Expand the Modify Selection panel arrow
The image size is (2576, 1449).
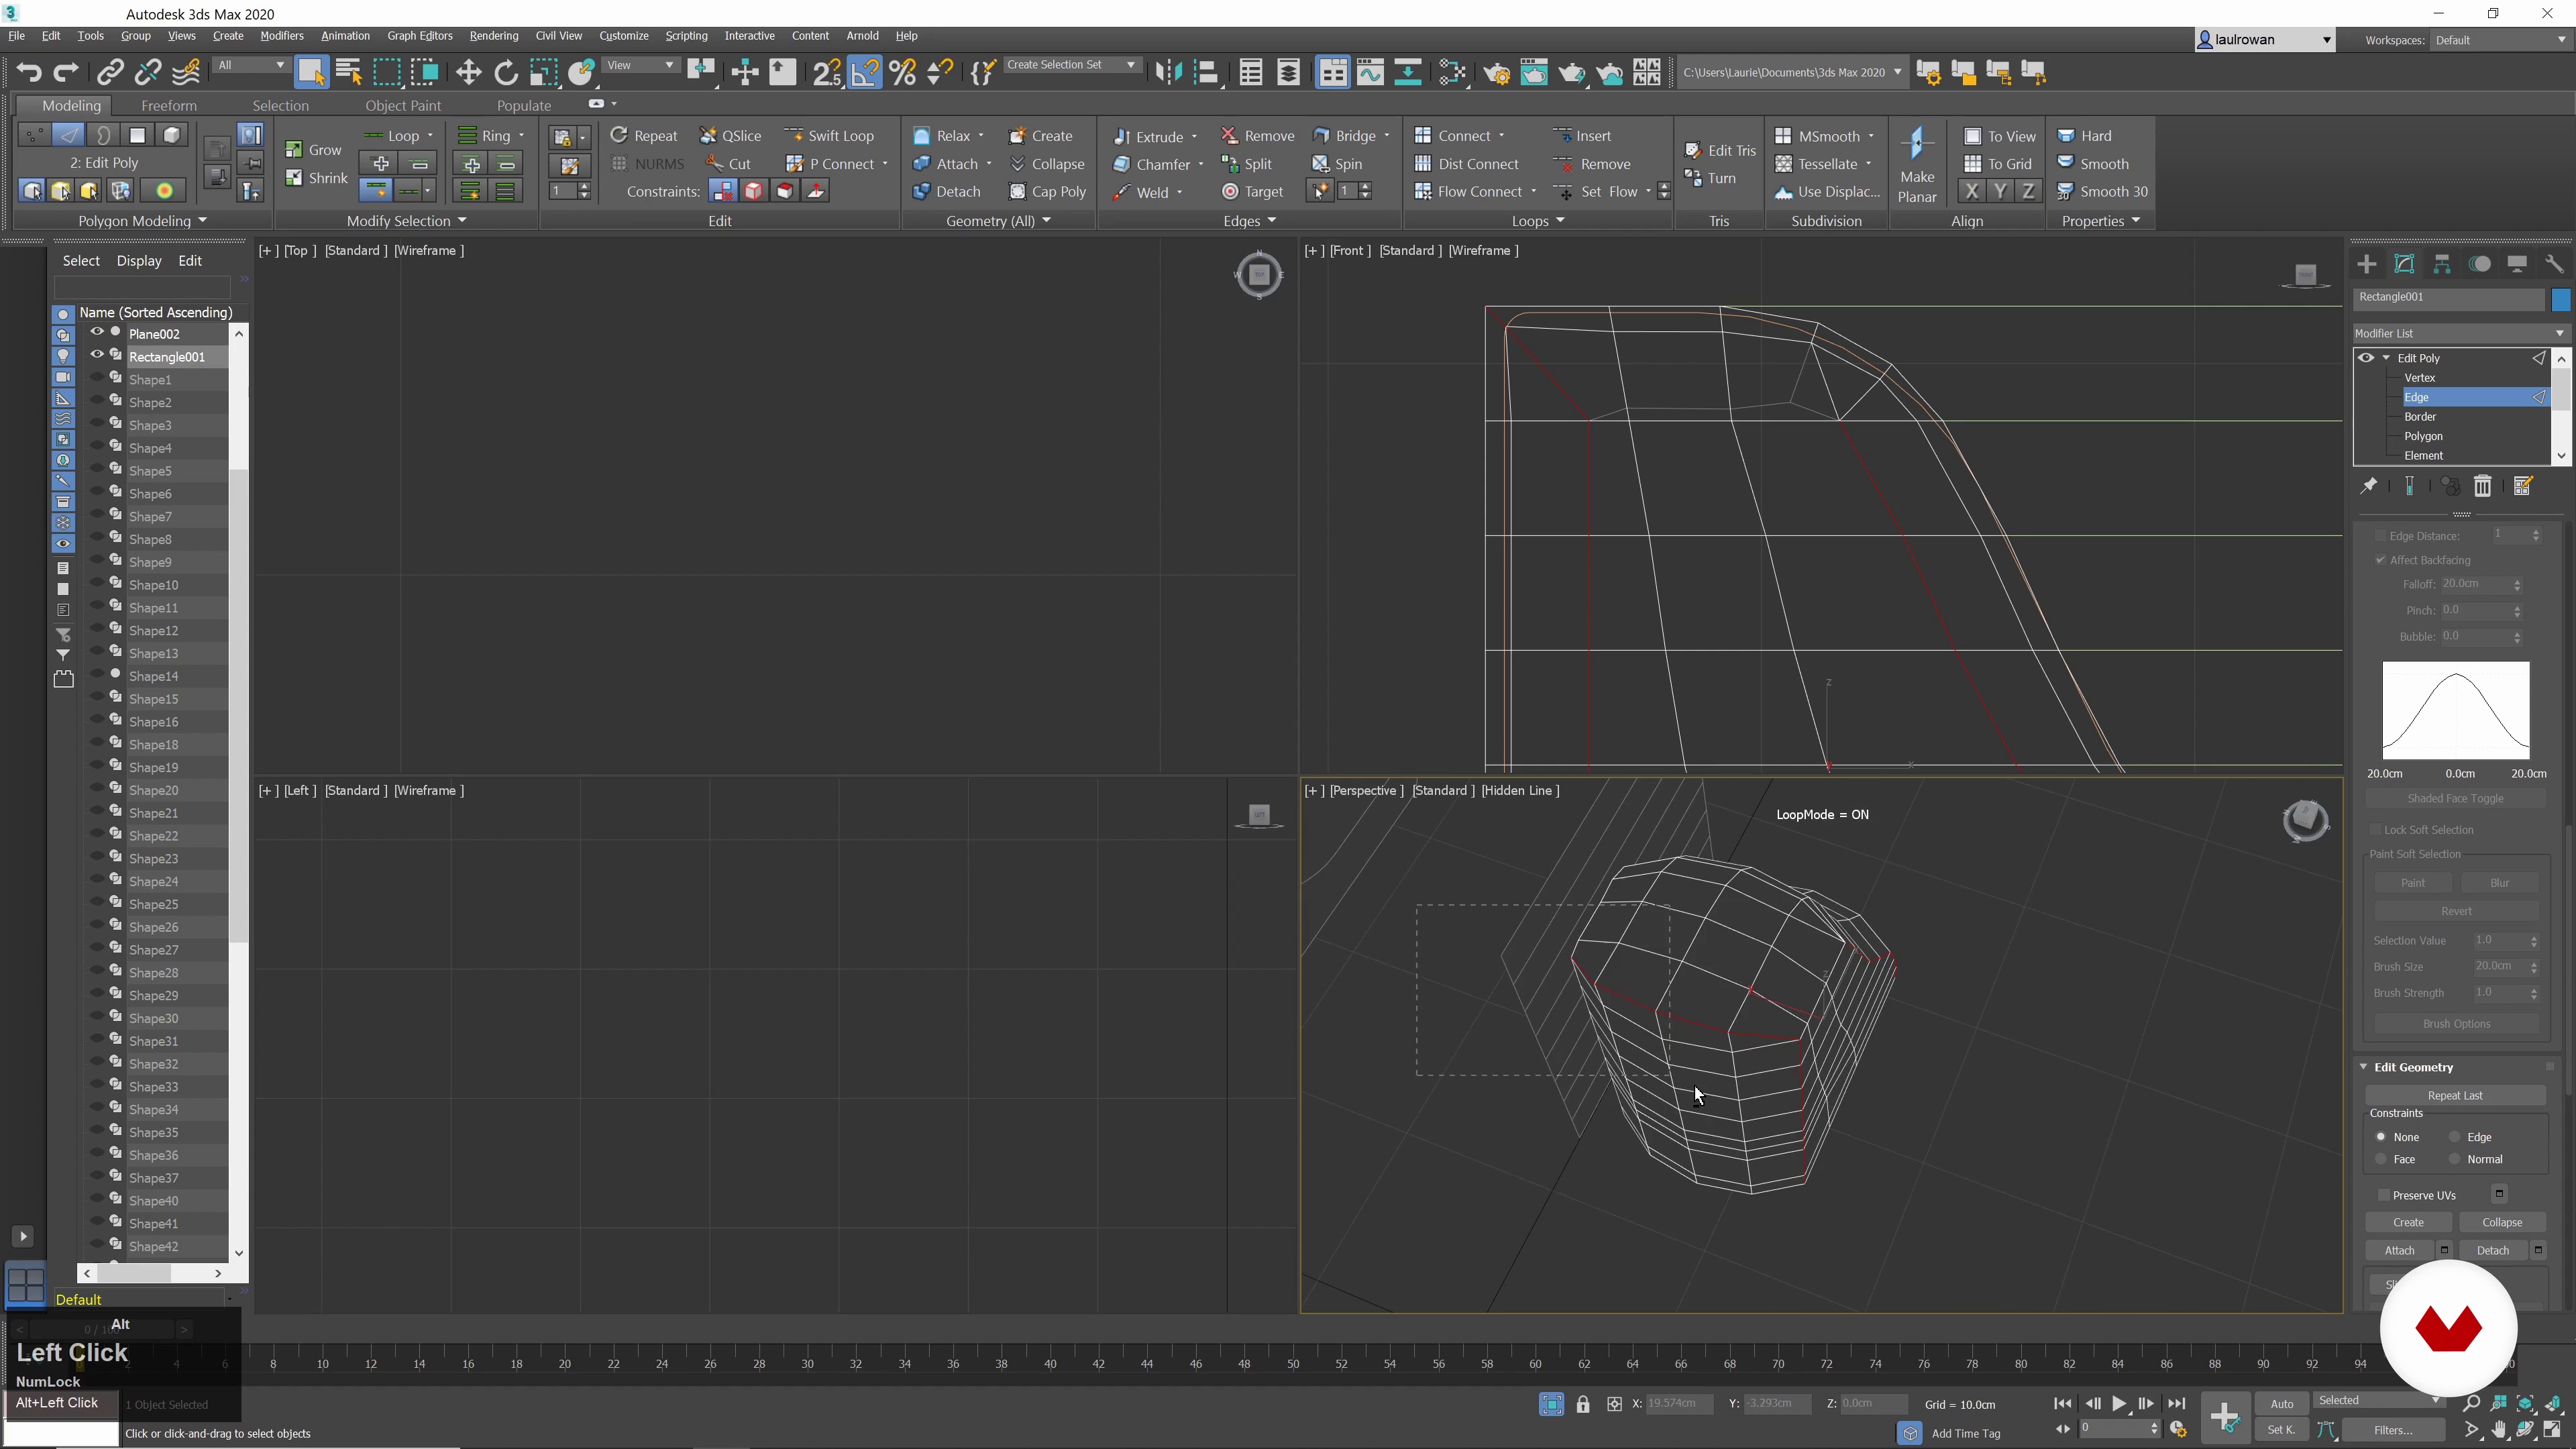[462, 220]
